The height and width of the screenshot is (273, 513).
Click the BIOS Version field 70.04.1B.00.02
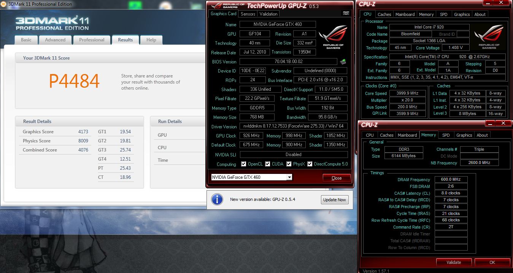coord(288,62)
